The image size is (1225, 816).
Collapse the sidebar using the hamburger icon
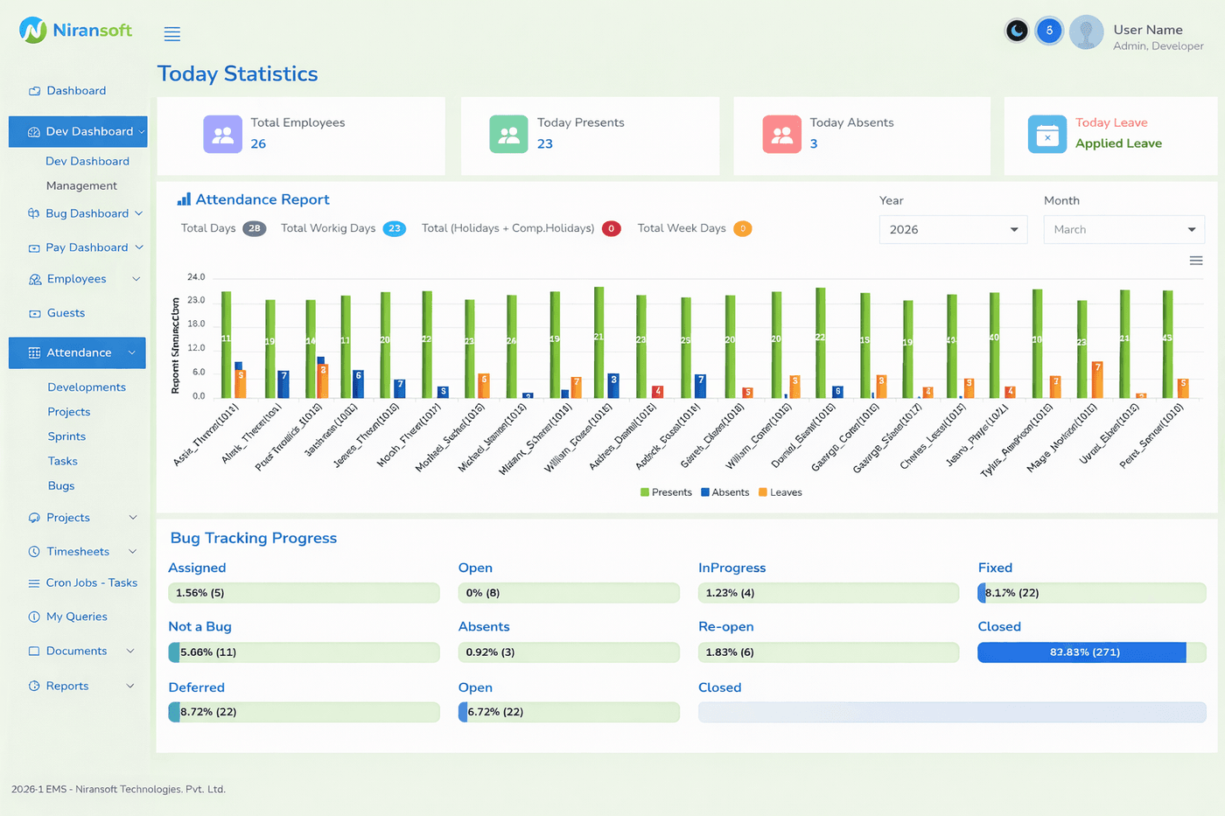(x=171, y=33)
